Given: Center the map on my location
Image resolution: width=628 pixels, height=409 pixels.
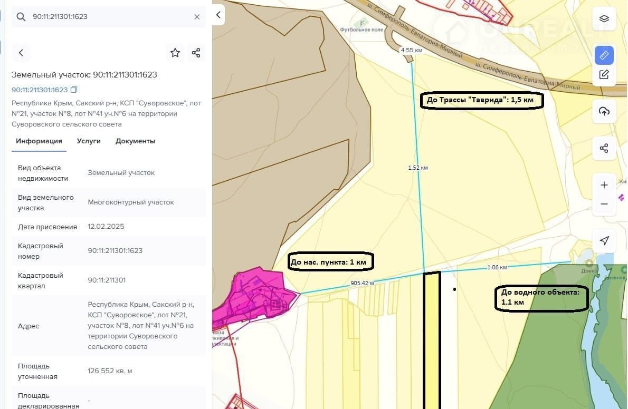Looking at the screenshot, I should coord(604,241).
